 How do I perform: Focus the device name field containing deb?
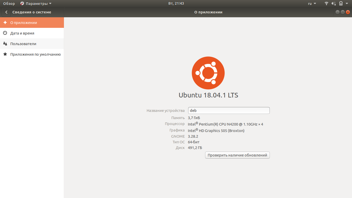pos(229,110)
